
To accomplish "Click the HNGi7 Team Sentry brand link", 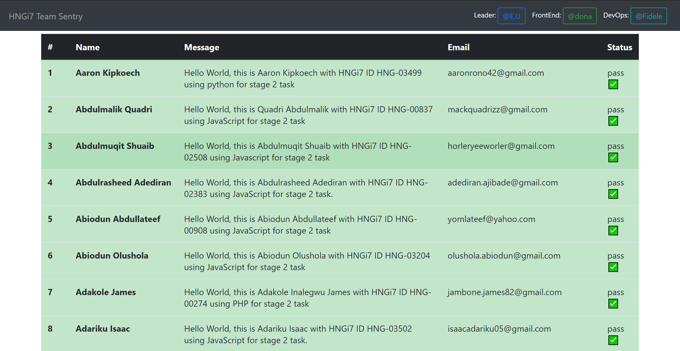I will pyautogui.click(x=45, y=16).
